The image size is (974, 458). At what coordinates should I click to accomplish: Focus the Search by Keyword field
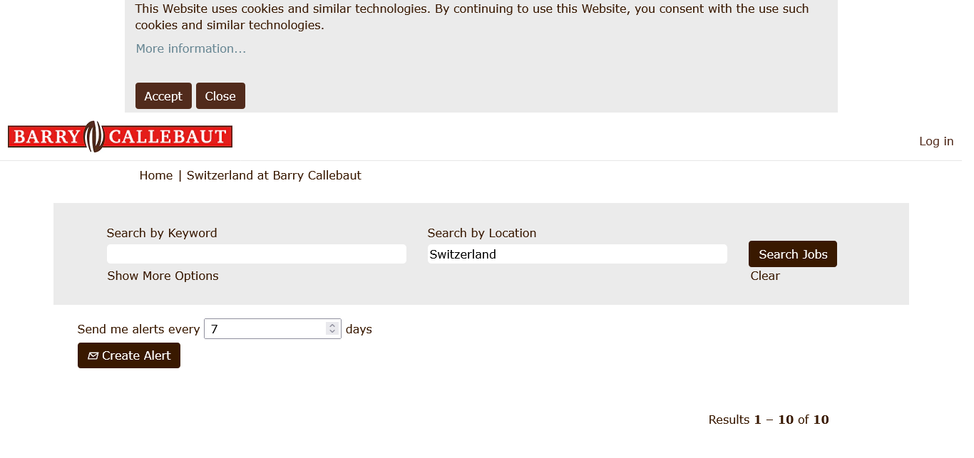(x=256, y=254)
